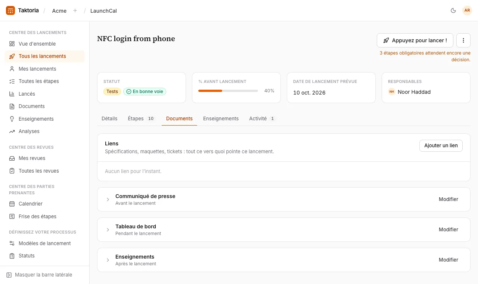Click the En bonne voie status badge
478x284 pixels.
145,92
